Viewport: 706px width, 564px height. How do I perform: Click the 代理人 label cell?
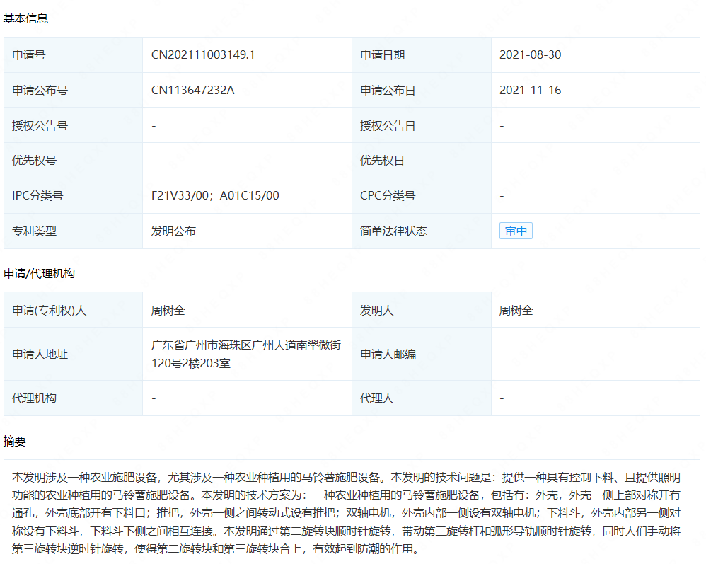[x=422, y=398]
